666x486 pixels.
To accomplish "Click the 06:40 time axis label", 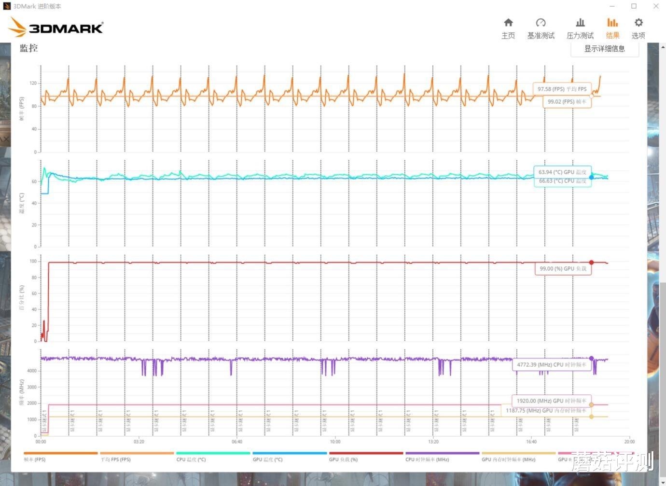I will coord(237,442).
